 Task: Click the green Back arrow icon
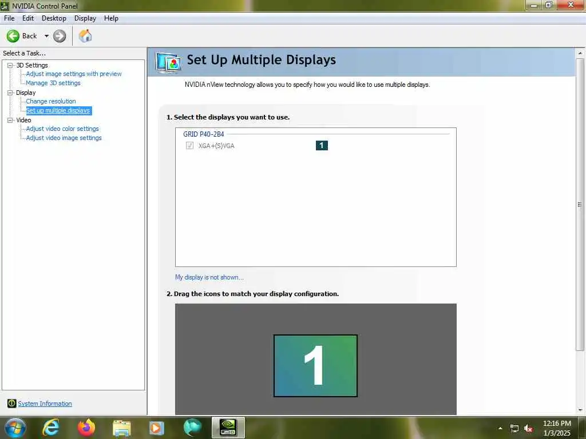(13, 36)
